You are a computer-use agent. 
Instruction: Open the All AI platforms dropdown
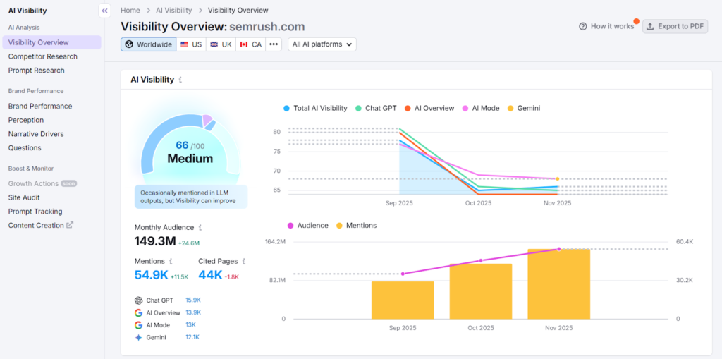click(x=322, y=44)
